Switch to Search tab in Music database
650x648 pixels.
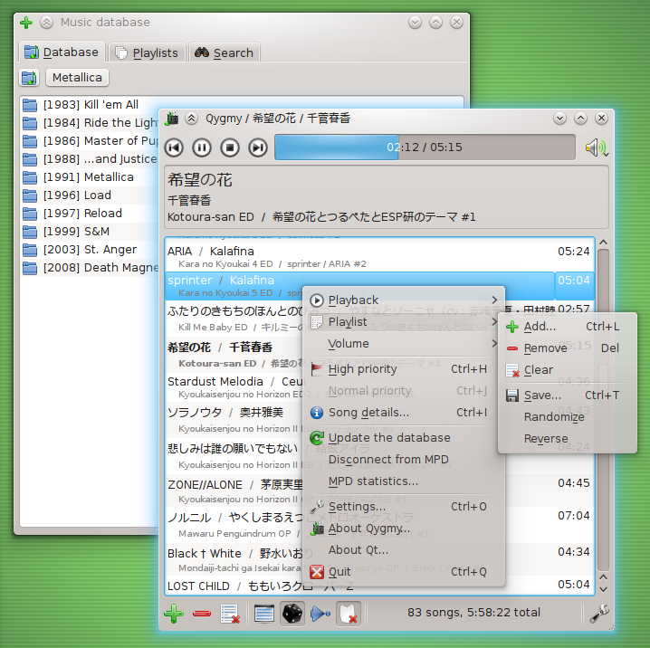pos(225,53)
